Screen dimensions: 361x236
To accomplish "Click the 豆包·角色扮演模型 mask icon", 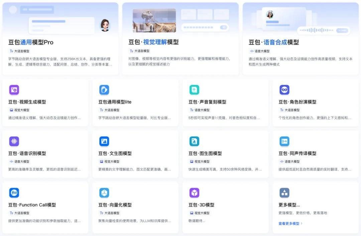I will pos(284,90).
